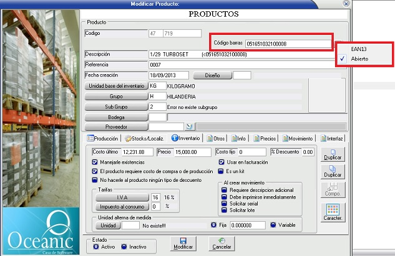Choose Abierto in the barcode type list
Viewport: 395px width, 256px height.
pos(359,59)
